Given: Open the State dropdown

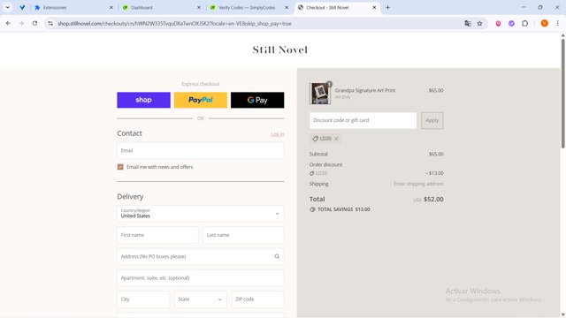Looking at the screenshot, I should click(201, 299).
